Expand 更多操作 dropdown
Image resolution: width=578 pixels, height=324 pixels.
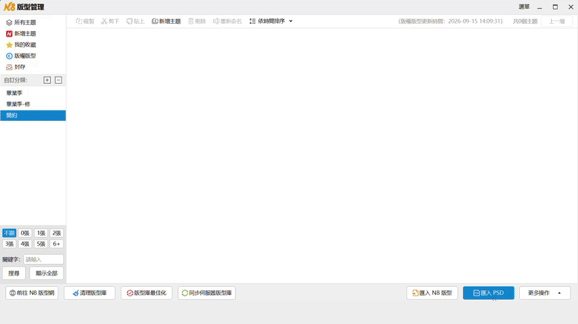pyautogui.click(x=545, y=293)
